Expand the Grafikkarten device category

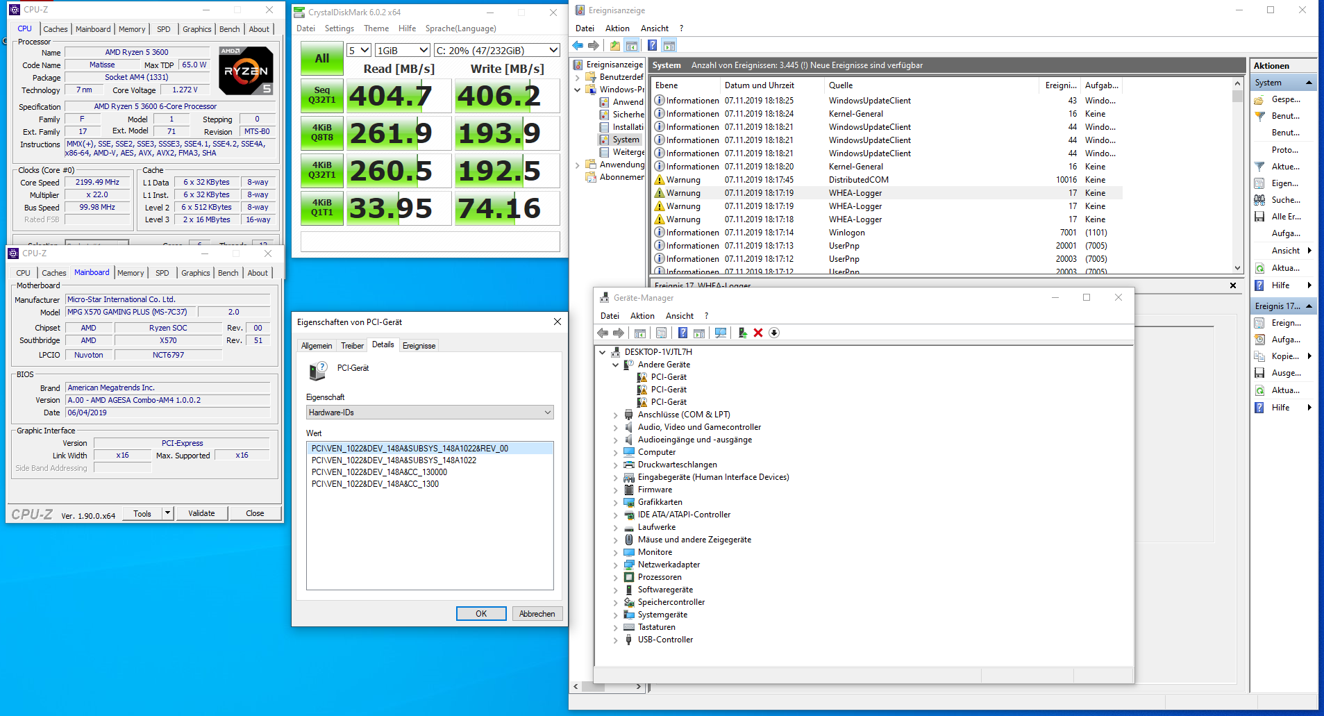pos(615,502)
